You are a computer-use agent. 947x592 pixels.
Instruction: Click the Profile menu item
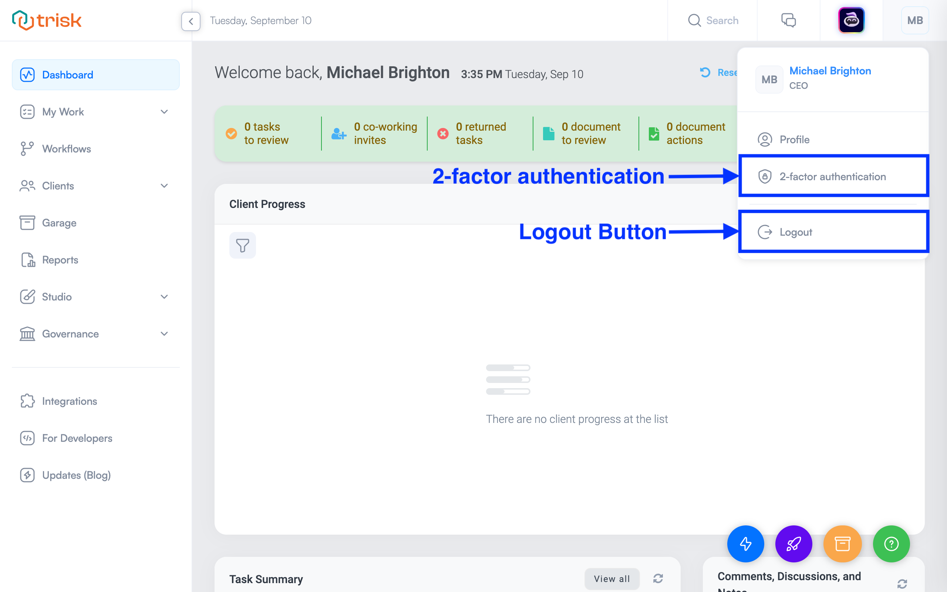(x=795, y=139)
